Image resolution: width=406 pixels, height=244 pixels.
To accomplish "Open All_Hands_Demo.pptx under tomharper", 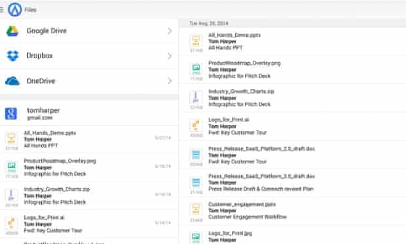I will click(x=89, y=140).
